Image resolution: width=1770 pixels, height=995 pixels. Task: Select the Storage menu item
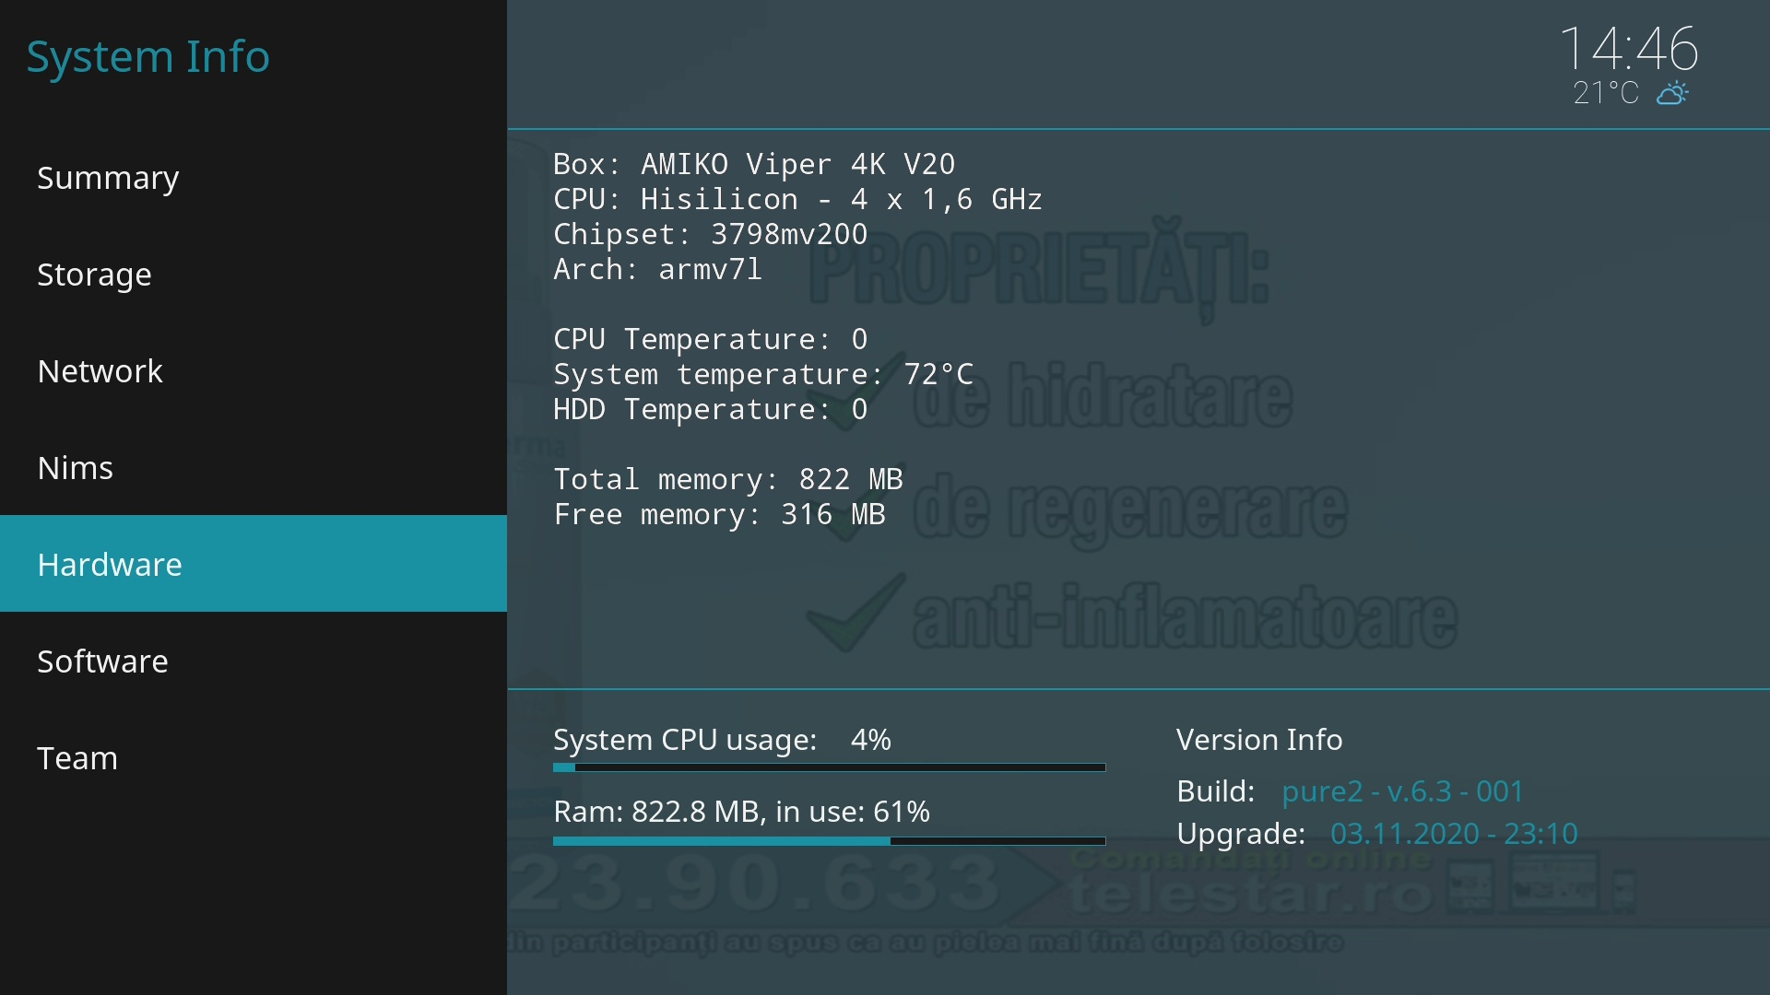tap(94, 275)
